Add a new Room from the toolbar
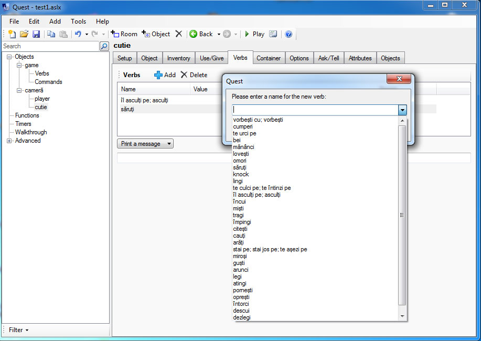The image size is (481, 341). [x=124, y=34]
